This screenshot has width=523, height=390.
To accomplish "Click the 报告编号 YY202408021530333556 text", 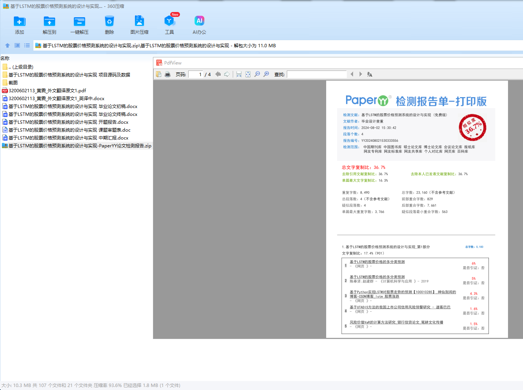I will [x=370, y=141].
